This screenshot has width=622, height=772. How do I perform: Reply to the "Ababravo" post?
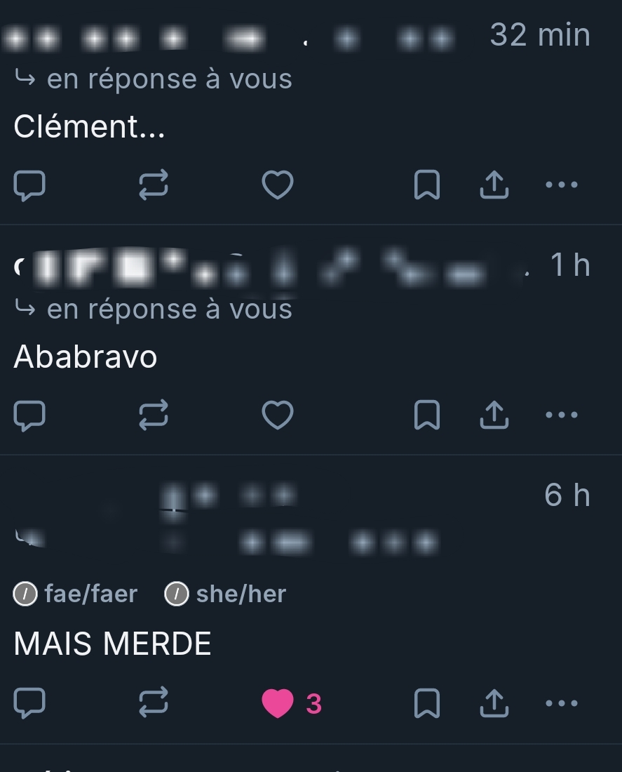29,415
